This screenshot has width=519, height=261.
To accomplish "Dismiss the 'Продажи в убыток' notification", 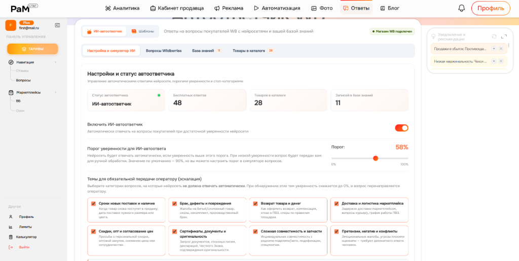I will click(x=501, y=49).
